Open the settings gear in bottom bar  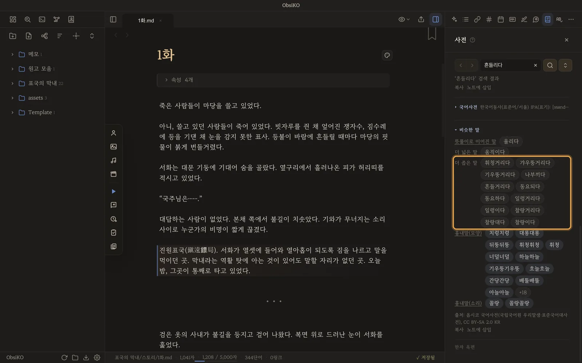point(97,358)
